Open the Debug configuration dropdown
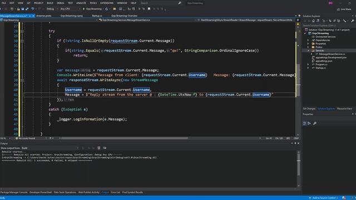 tap(52, 9)
